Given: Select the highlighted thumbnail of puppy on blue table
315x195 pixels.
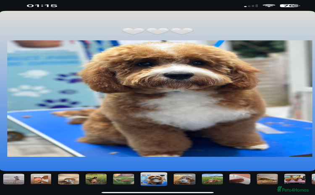Looking at the screenshot, I should pyautogui.click(x=154, y=179).
